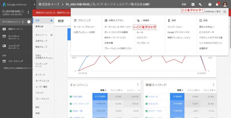Switch the account selector arrows in sidebar
The width and height of the screenshot is (231, 118).
pyautogui.click(x=28, y=12)
